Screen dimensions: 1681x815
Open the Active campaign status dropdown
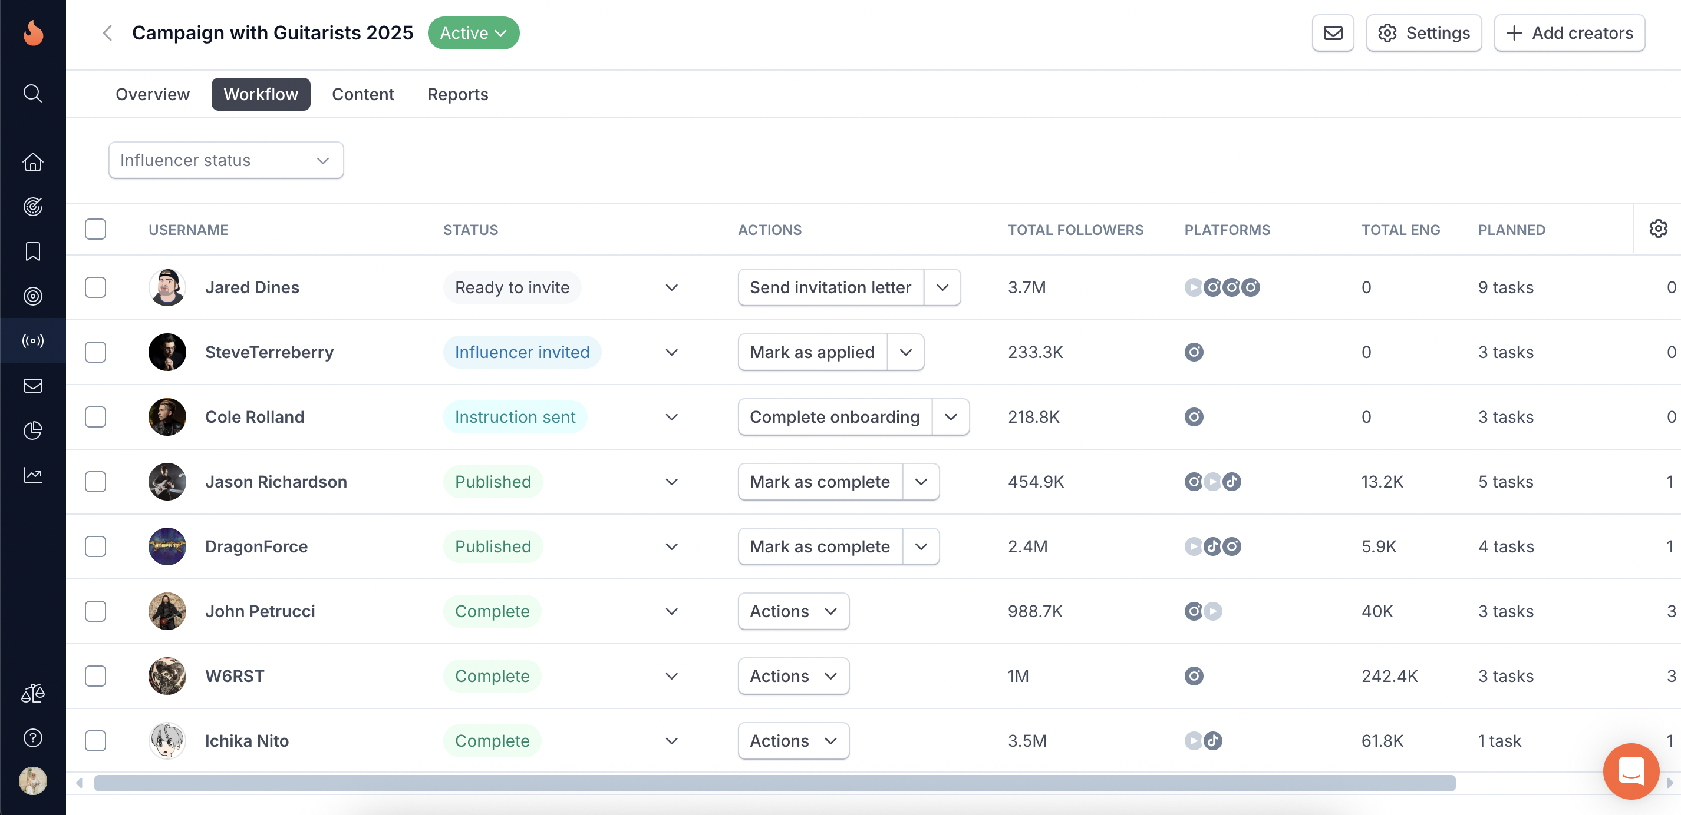coord(473,32)
